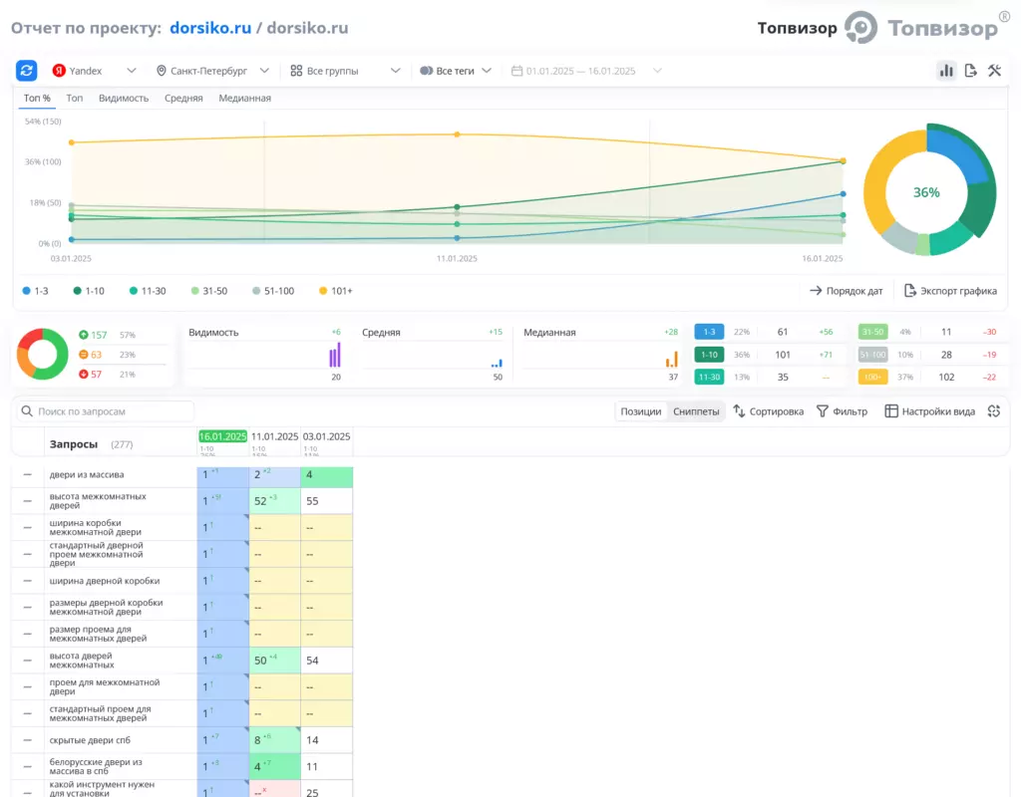Click the blue 1-3 range badge
1021x797 pixels.
[x=709, y=332]
